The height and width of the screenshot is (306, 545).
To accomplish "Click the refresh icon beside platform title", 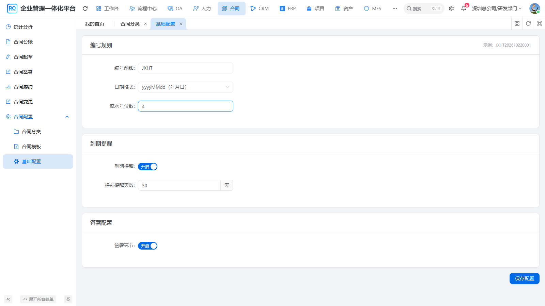I will tap(85, 8).
